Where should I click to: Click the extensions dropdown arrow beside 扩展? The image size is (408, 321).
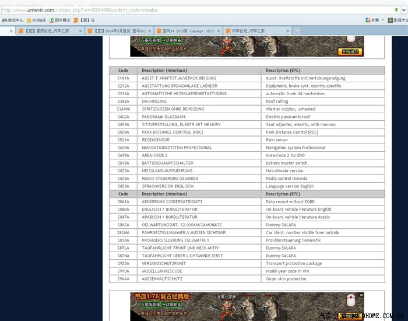[382, 20]
